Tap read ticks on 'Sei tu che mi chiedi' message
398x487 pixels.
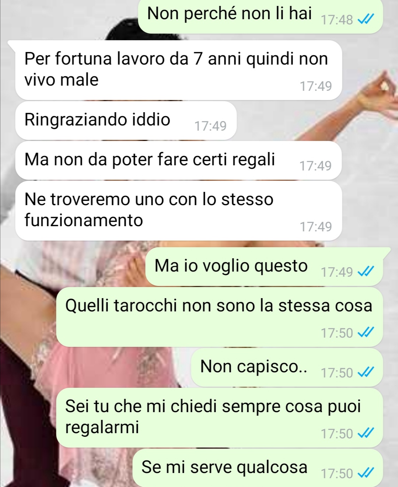pos(366,434)
